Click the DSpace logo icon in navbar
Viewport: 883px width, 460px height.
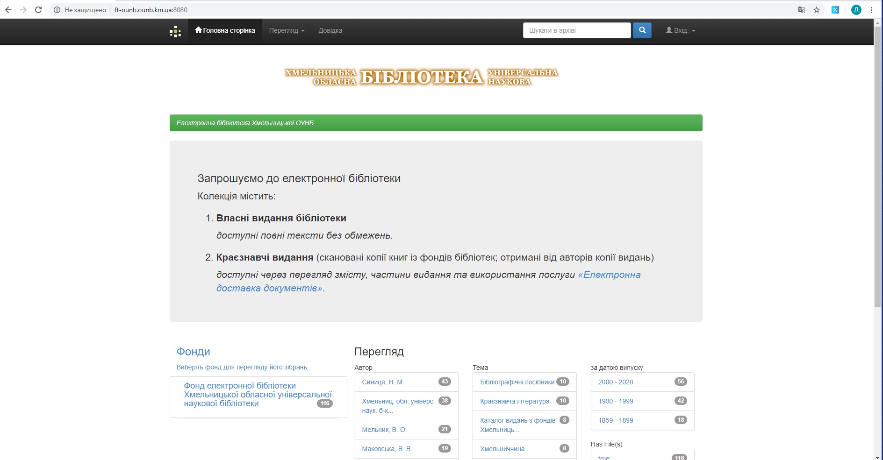point(175,32)
